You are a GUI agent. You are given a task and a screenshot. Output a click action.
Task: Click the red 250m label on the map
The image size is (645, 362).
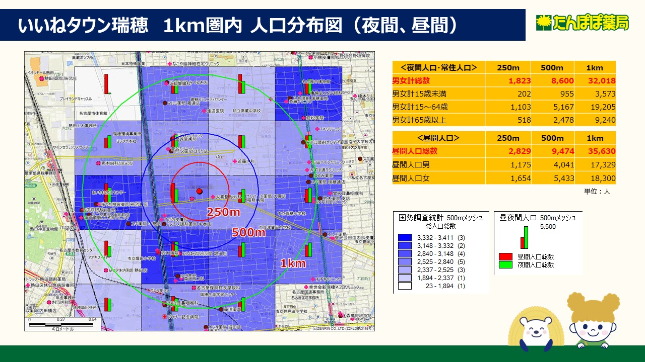[x=223, y=212]
